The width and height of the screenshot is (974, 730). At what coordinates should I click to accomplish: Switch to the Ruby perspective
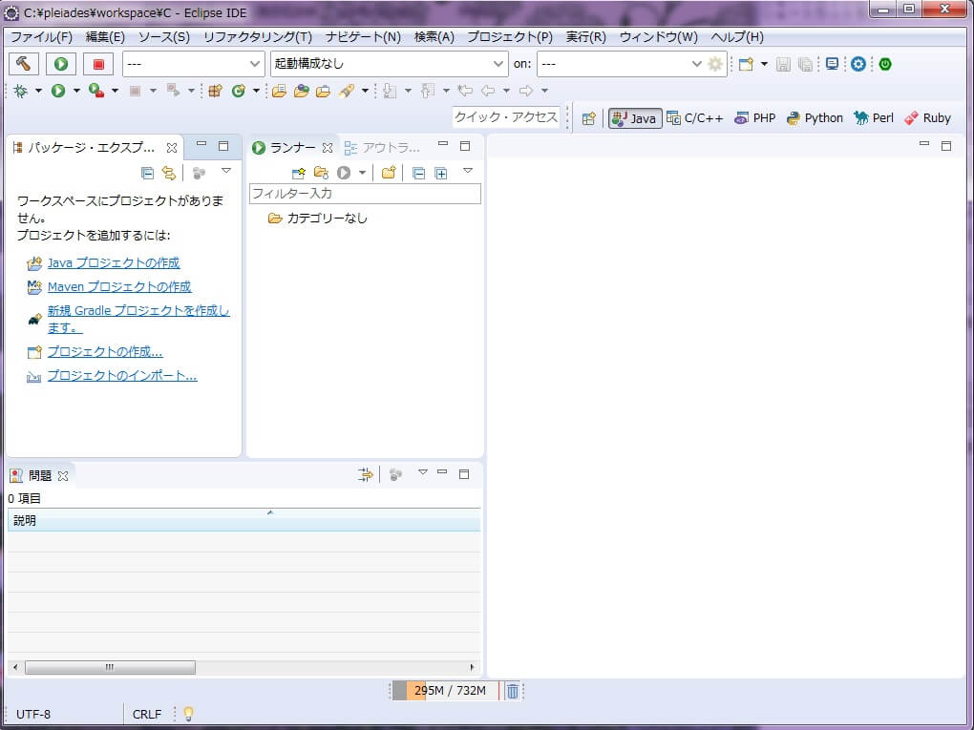[927, 118]
